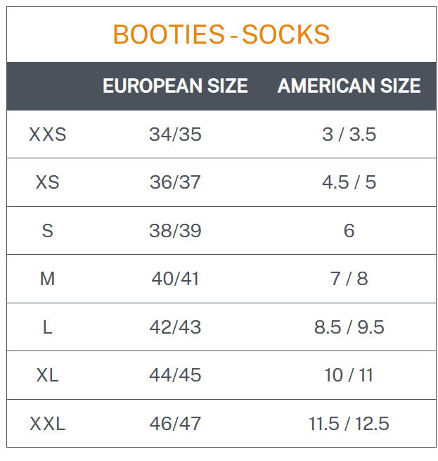Select the 44/45 European size cell
Viewport: 438px width, 461px height.
point(175,375)
